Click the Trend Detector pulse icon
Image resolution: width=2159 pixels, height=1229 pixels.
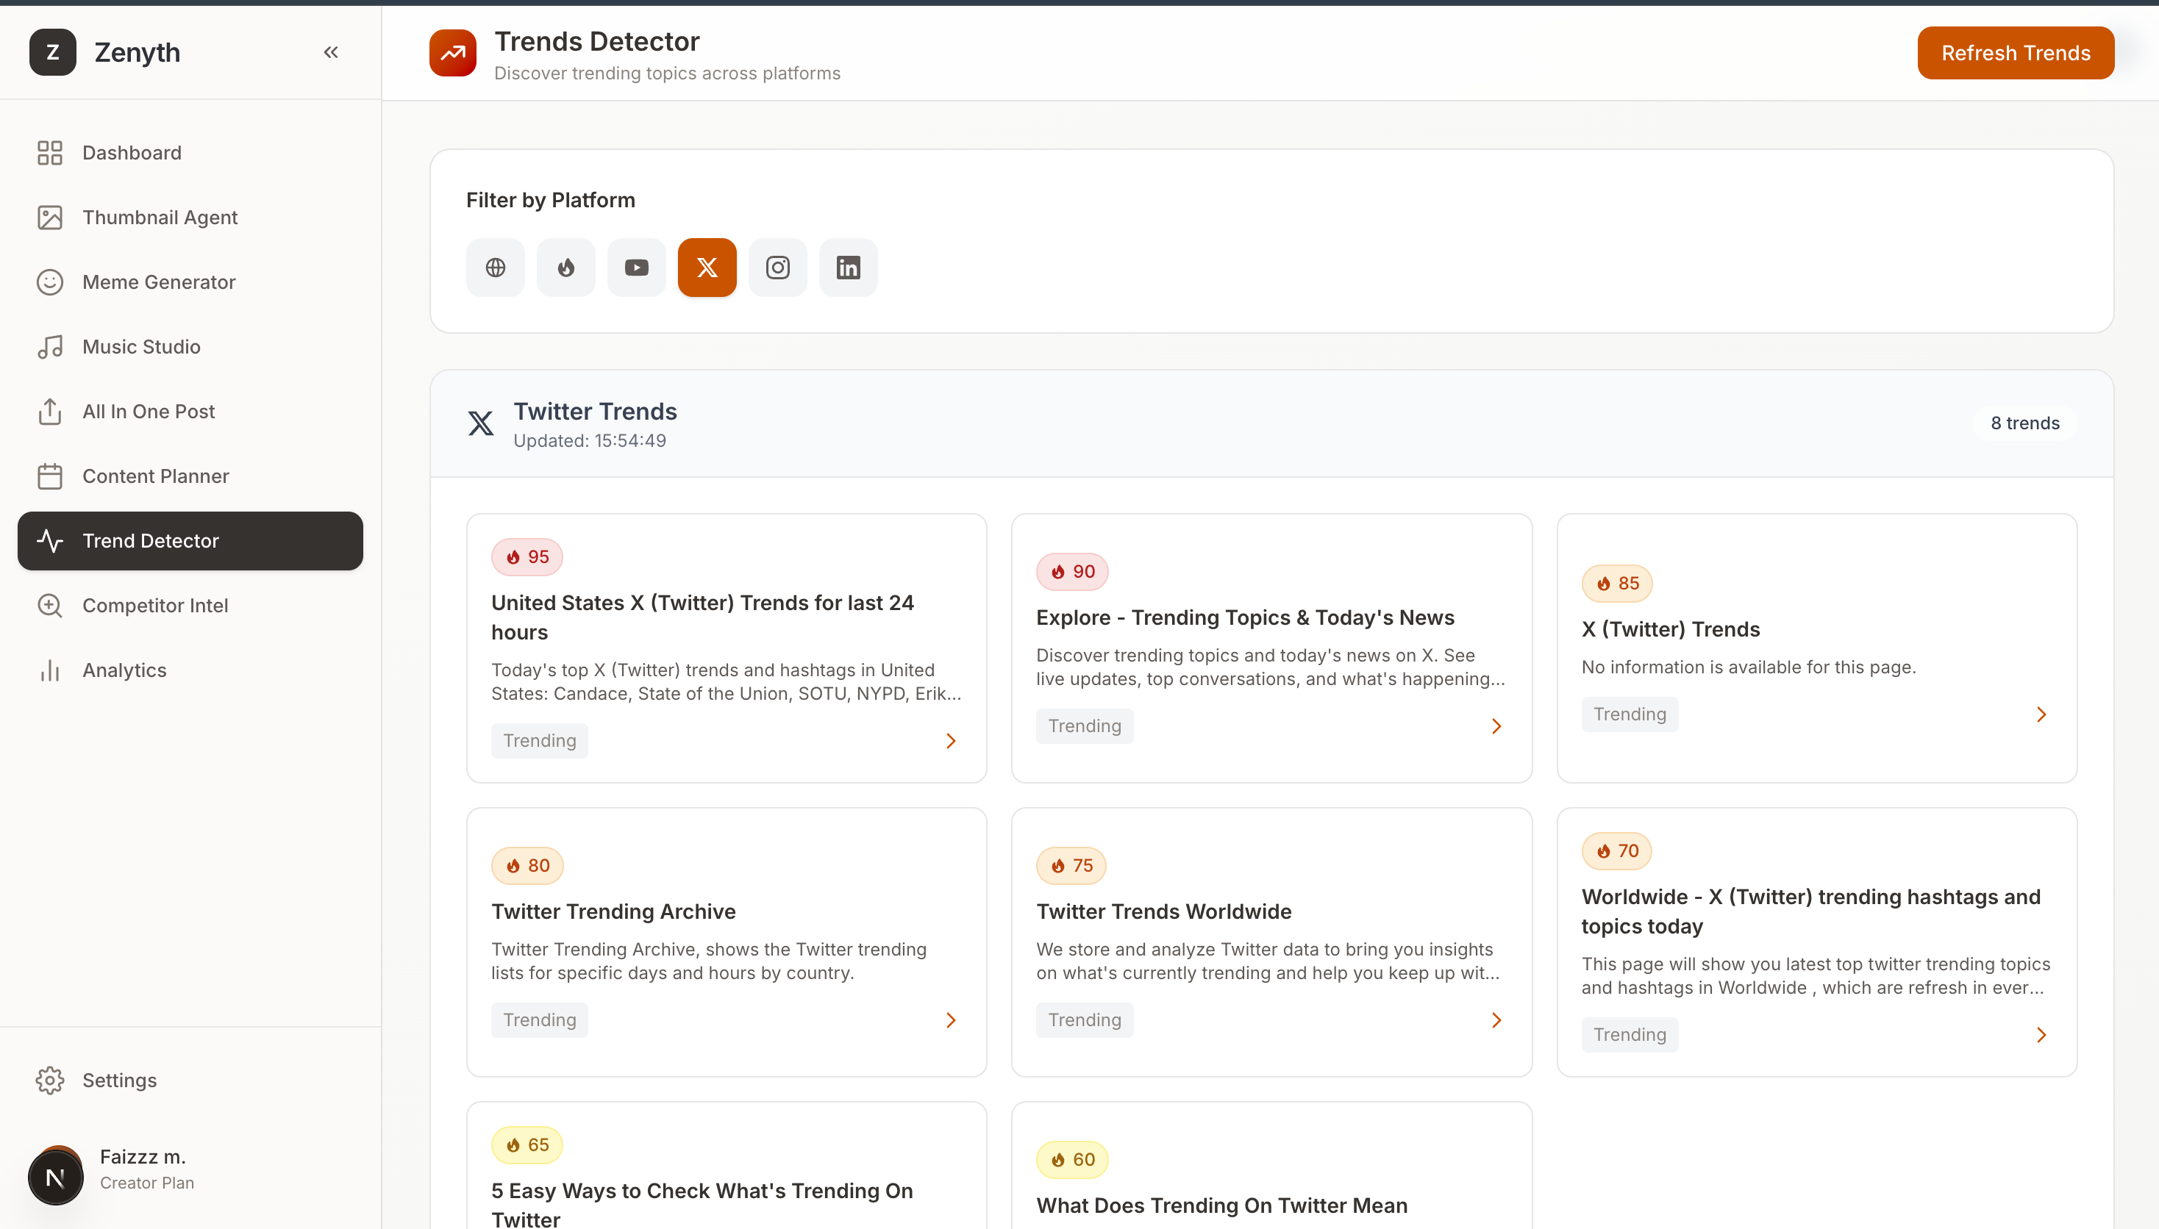coord(50,541)
